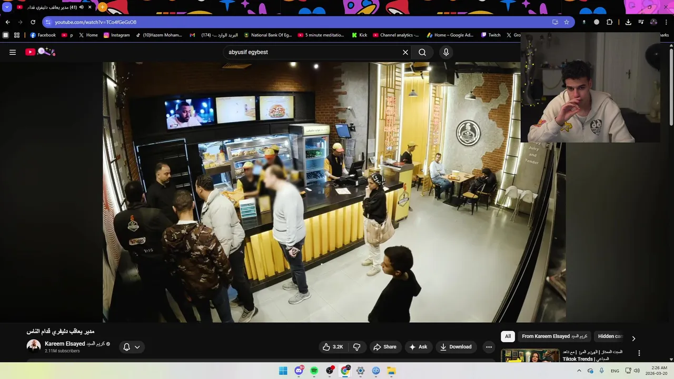Dislike the video

pyautogui.click(x=356, y=347)
